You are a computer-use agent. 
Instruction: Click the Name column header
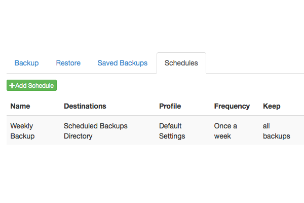[20, 106]
